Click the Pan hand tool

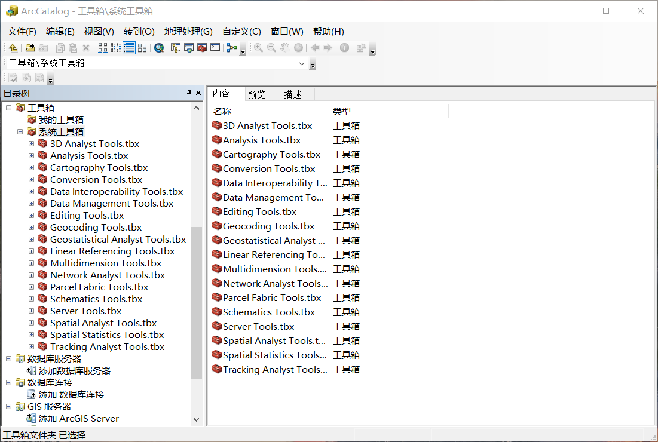click(x=285, y=48)
